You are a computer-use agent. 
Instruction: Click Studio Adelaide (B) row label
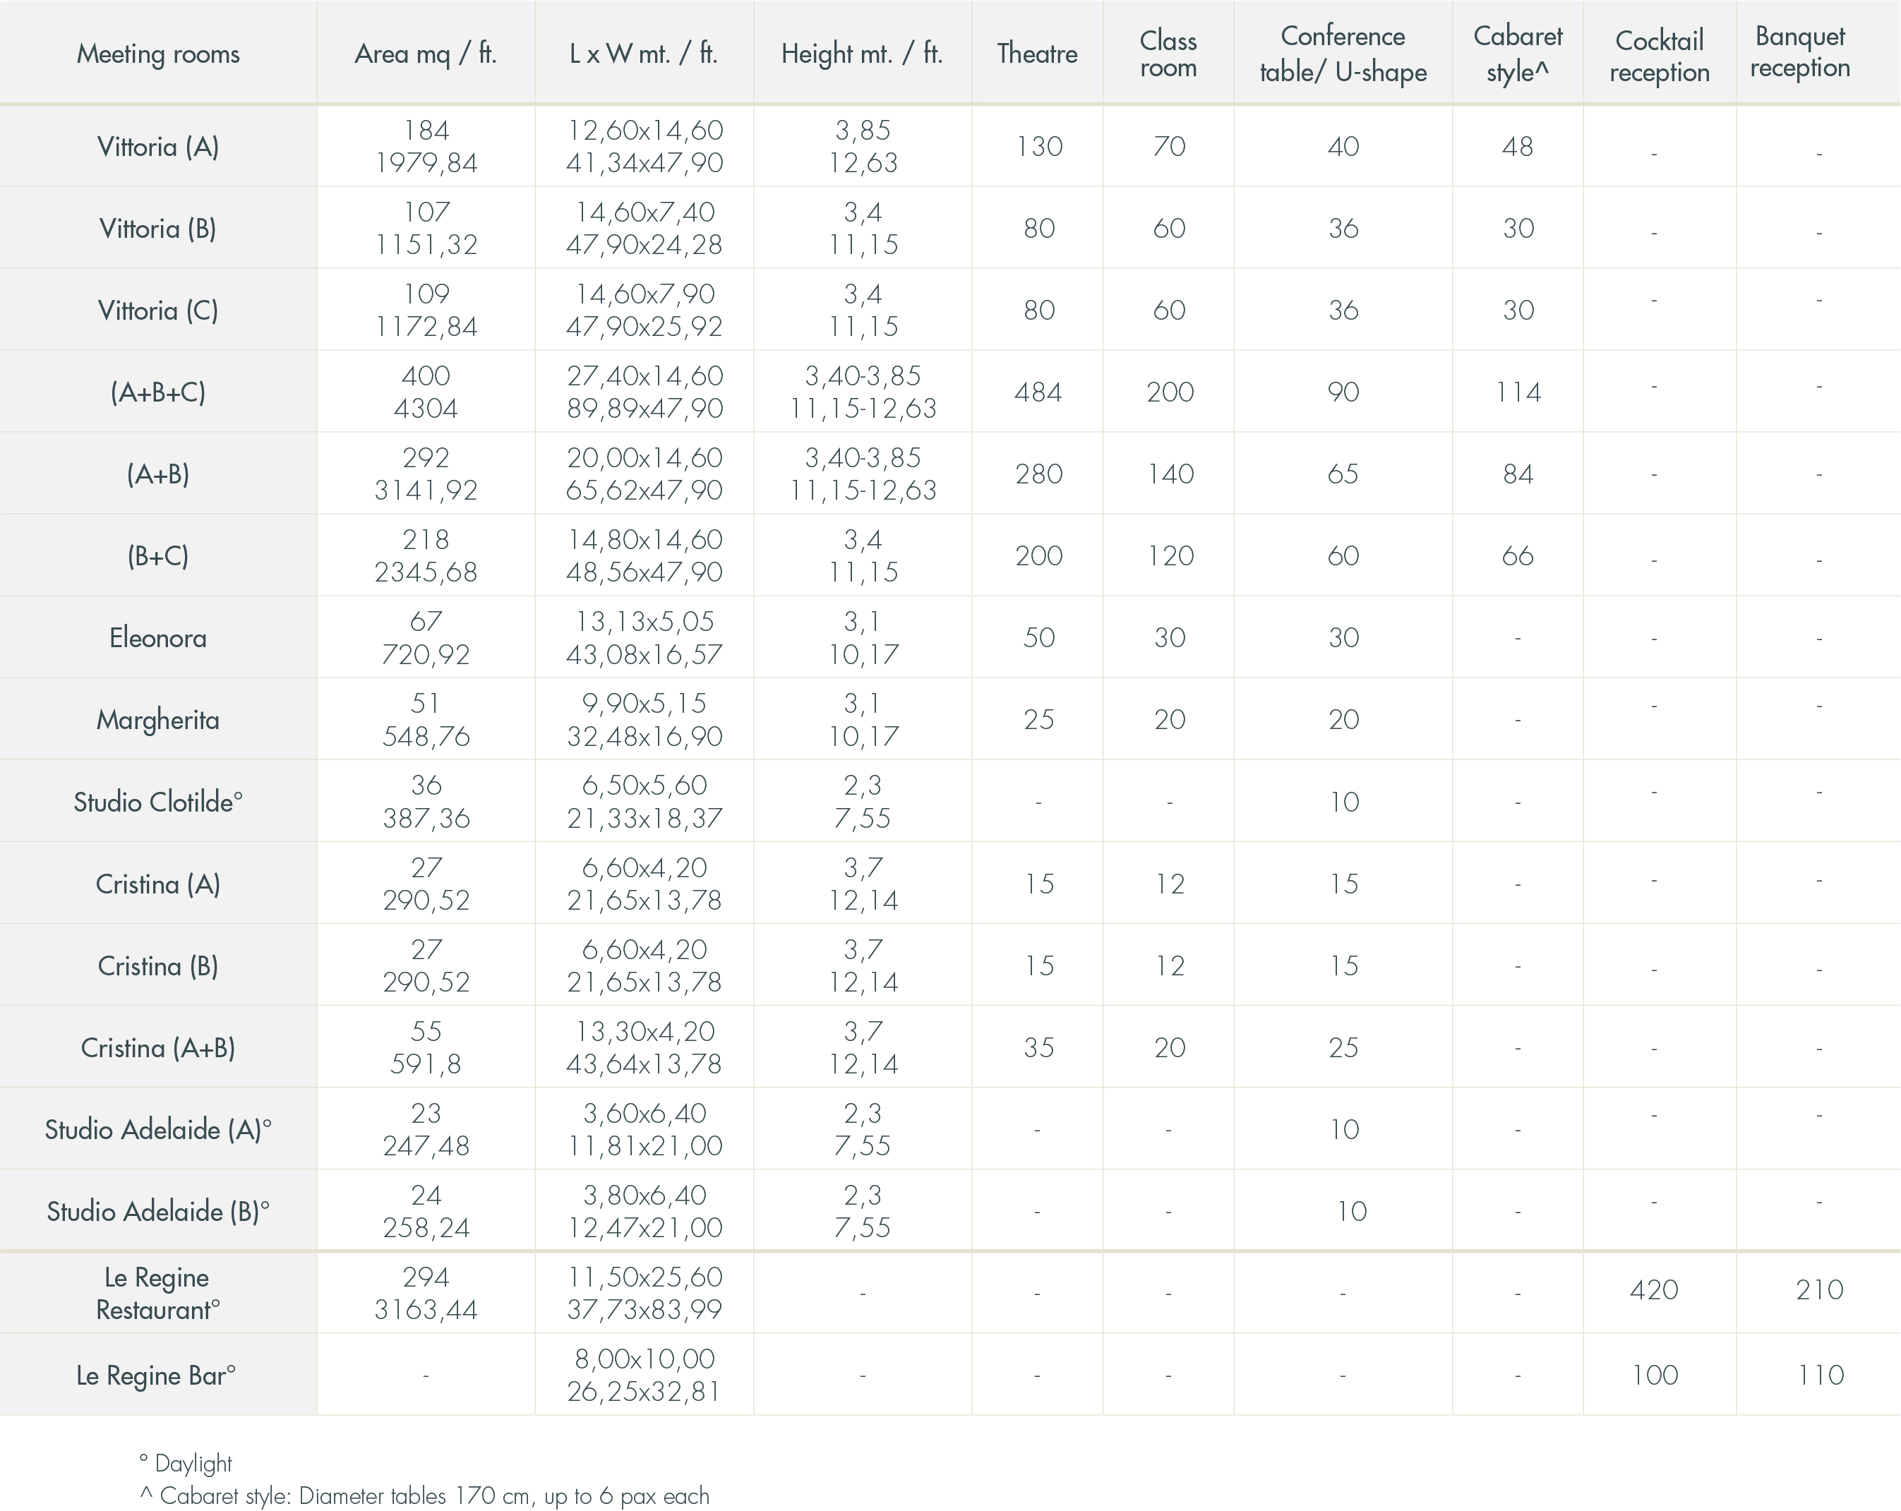click(x=158, y=1211)
